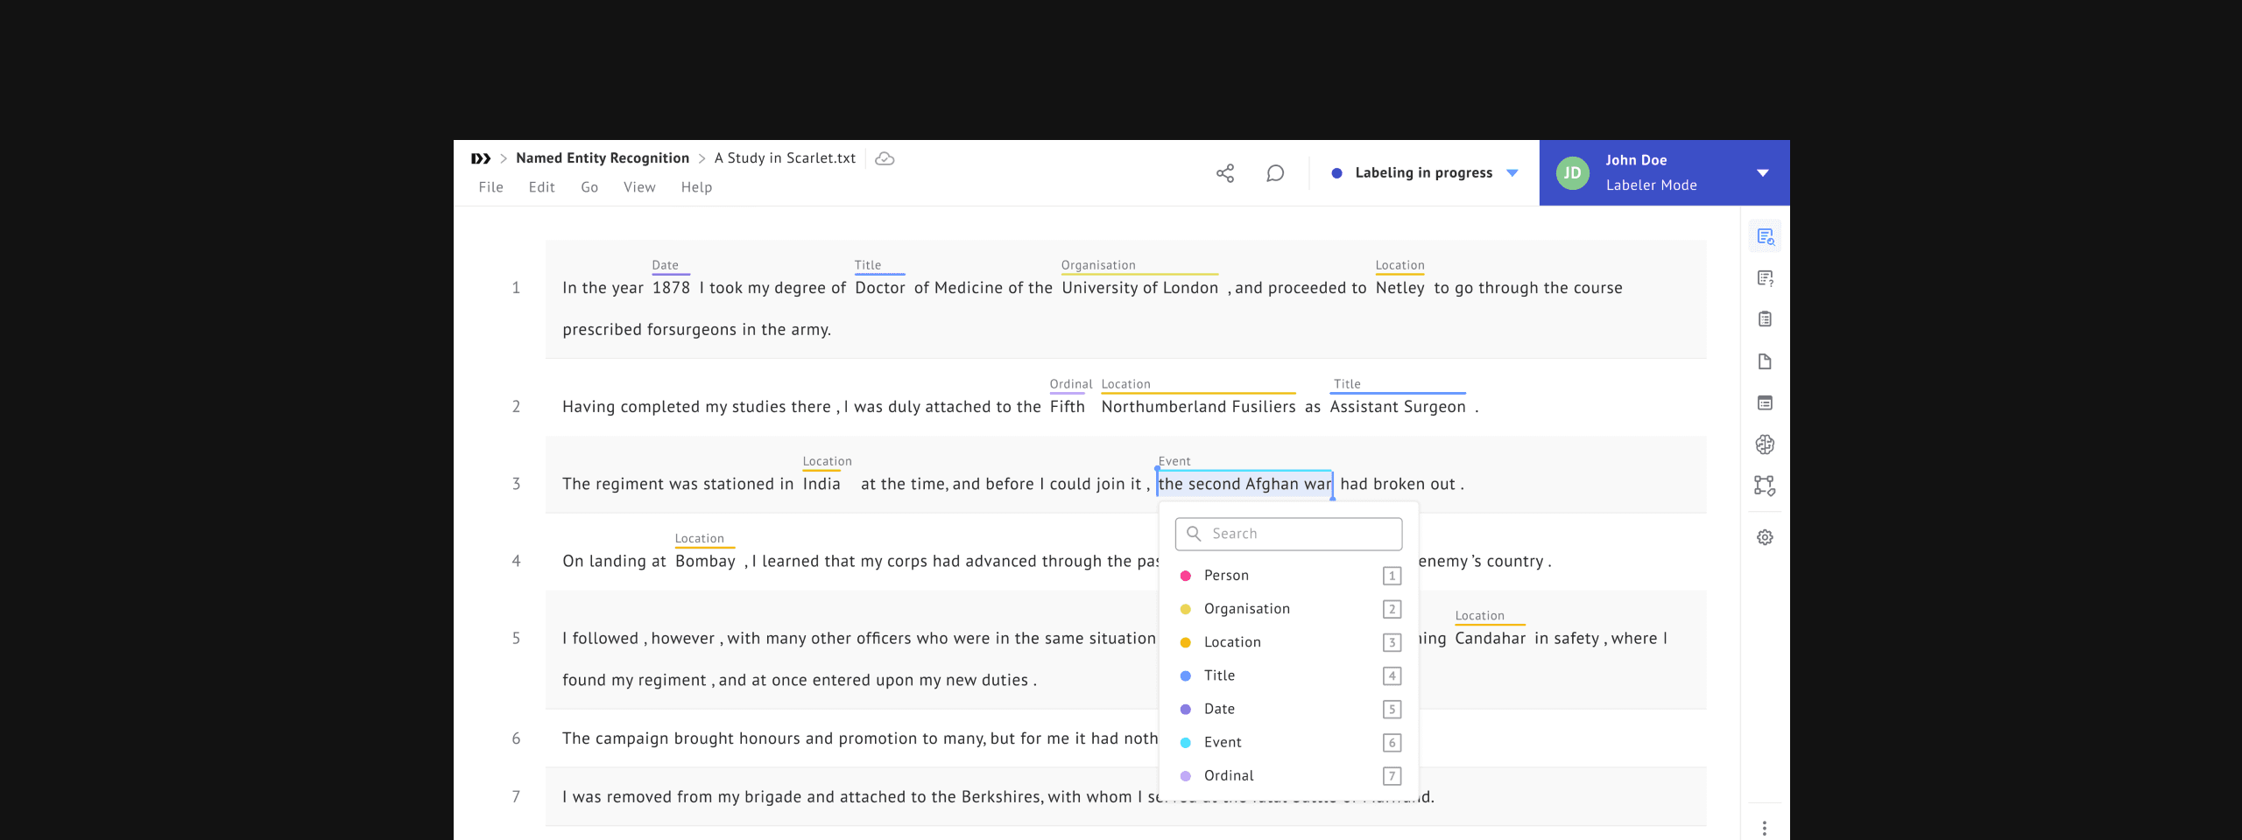The image size is (2242, 840).
Task: Click the orange Location color dot
Action: tap(1185, 642)
